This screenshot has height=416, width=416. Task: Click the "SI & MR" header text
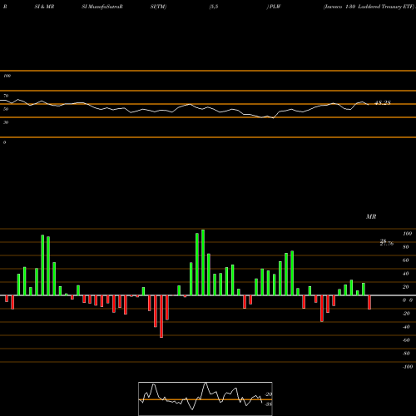pyautogui.click(x=44, y=7)
